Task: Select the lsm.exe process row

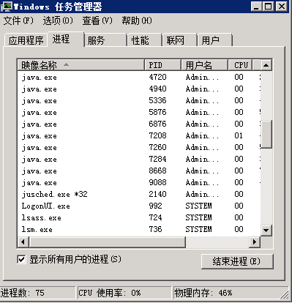Action: point(139,230)
